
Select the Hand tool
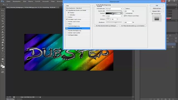(3, 59)
